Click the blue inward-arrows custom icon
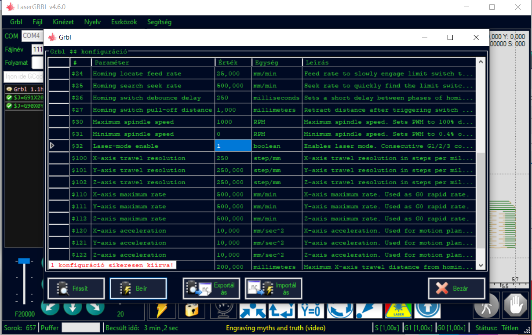 (252, 310)
